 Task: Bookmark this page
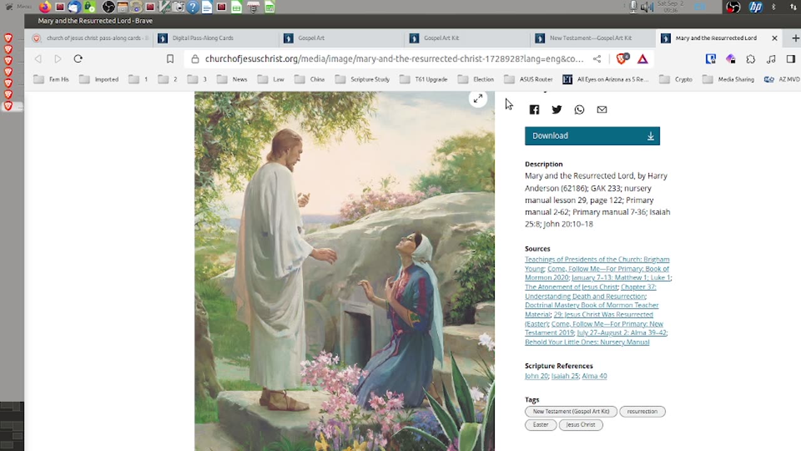click(x=170, y=59)
